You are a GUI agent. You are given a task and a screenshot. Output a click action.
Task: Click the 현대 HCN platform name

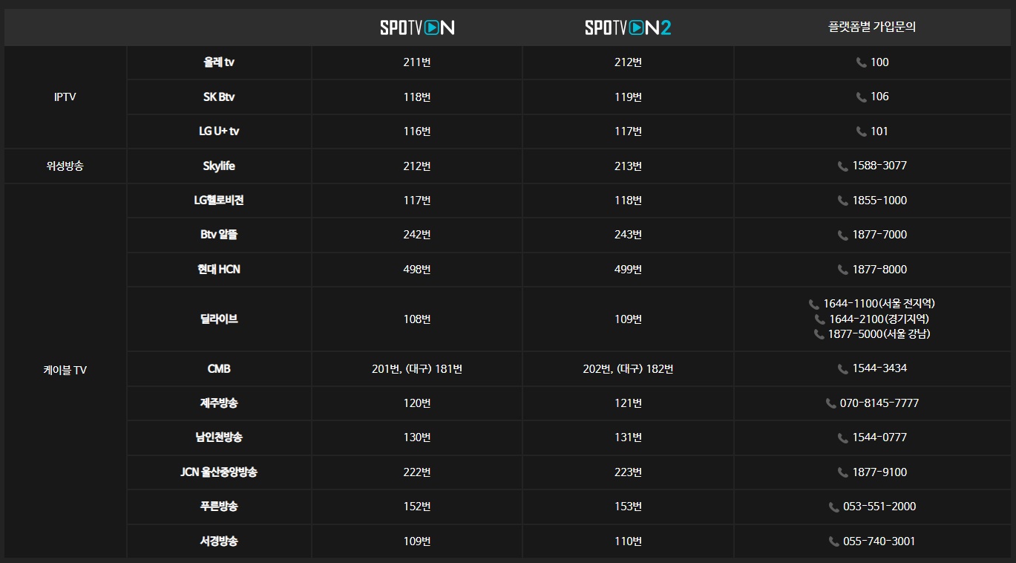[219, 270]
